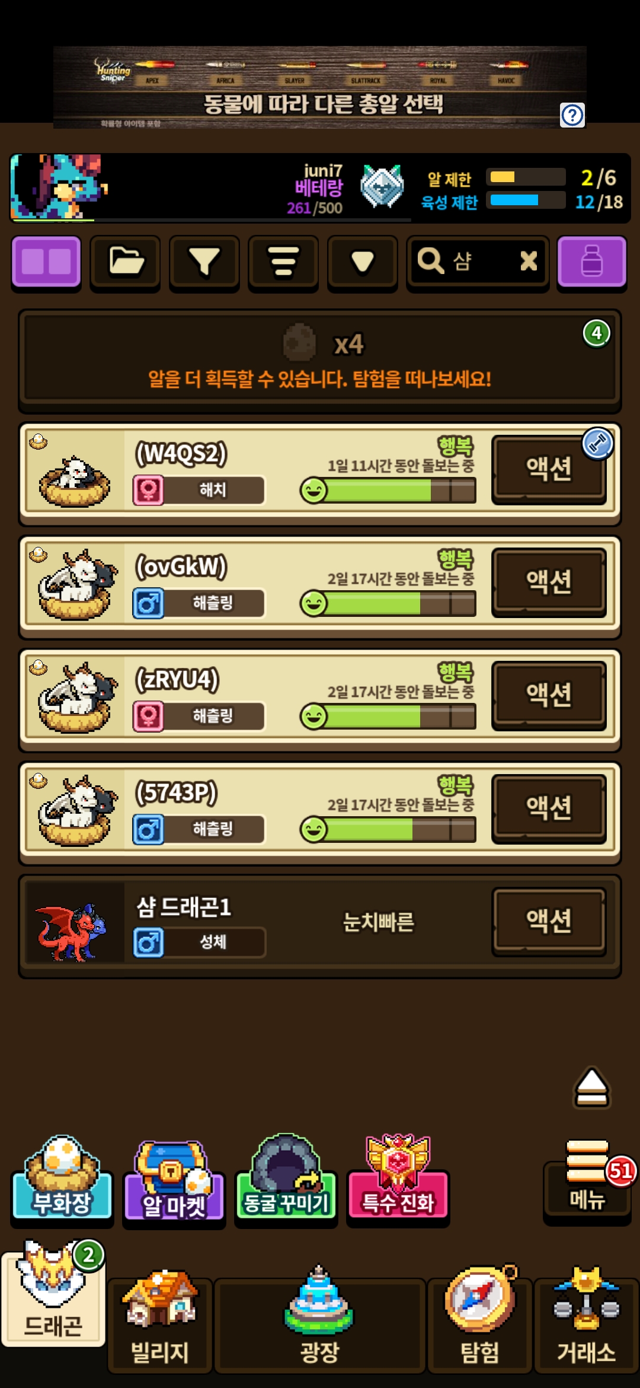Screen dimensions: 640x1388
Task: Click the scroll-to-top eject arrow
Action: coord(591,1088)
